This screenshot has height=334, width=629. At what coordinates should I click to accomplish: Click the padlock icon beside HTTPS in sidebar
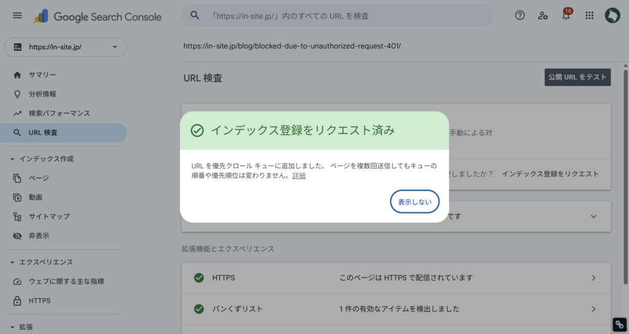(x=17, y=301)
